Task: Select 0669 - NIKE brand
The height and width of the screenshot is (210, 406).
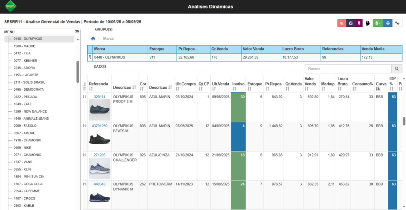Action: [22, 148]
